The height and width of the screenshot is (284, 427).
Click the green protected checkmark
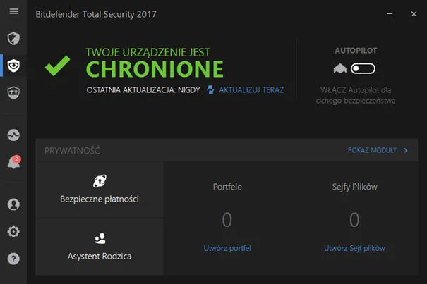click(57, 66)
